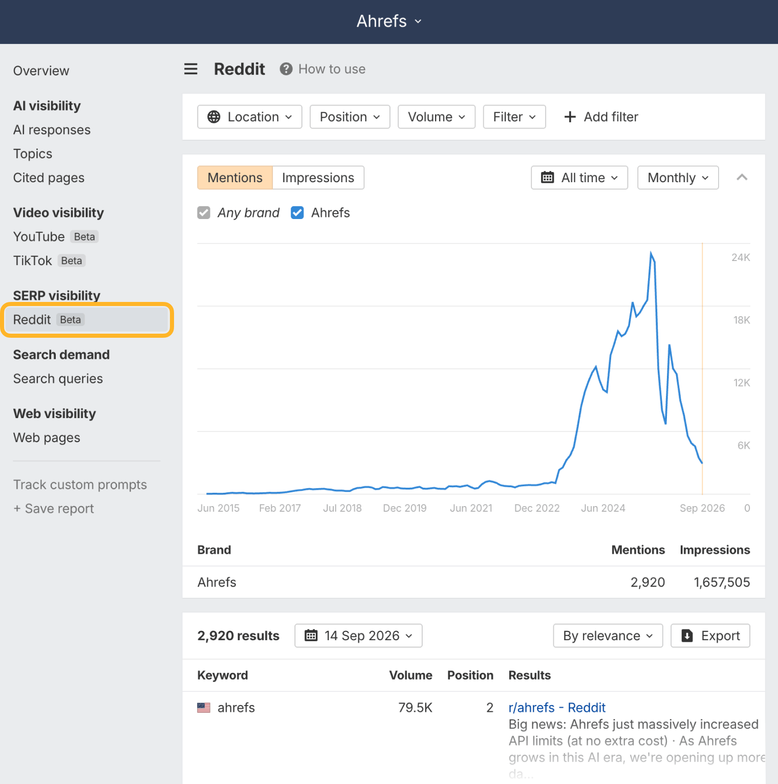Switch to the Impressions tab
778x784 pixels.
pos(318,178)
